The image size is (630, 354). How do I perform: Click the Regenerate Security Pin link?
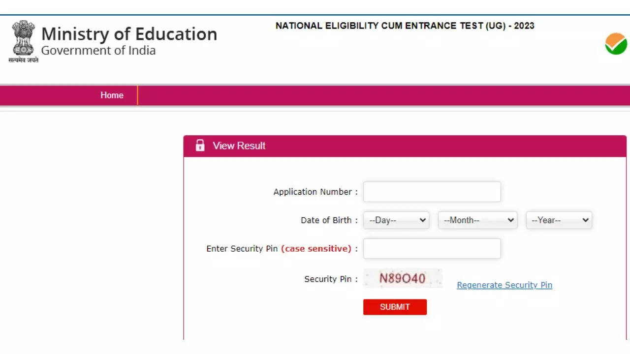504,285
